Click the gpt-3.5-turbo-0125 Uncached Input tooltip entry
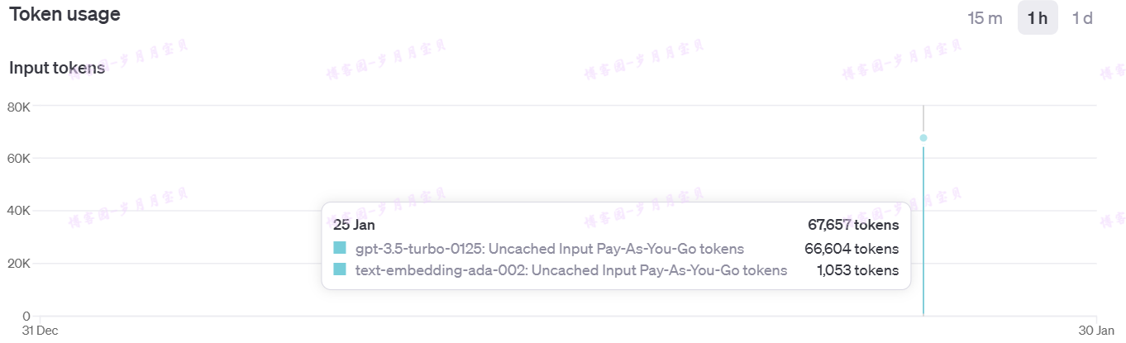1126x343 pixels. [550, 249]
